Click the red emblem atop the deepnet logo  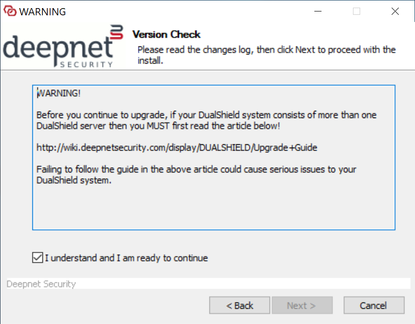click(x=116, y=32)
